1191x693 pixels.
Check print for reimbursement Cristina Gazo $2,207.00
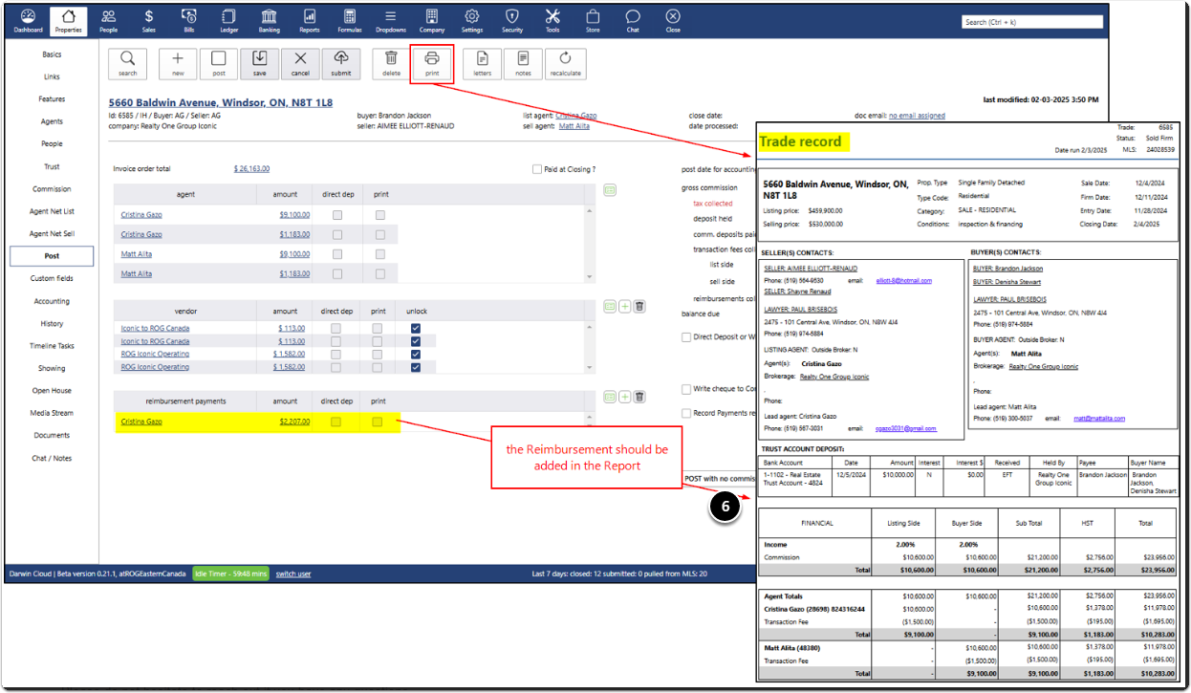coord(378,422)
